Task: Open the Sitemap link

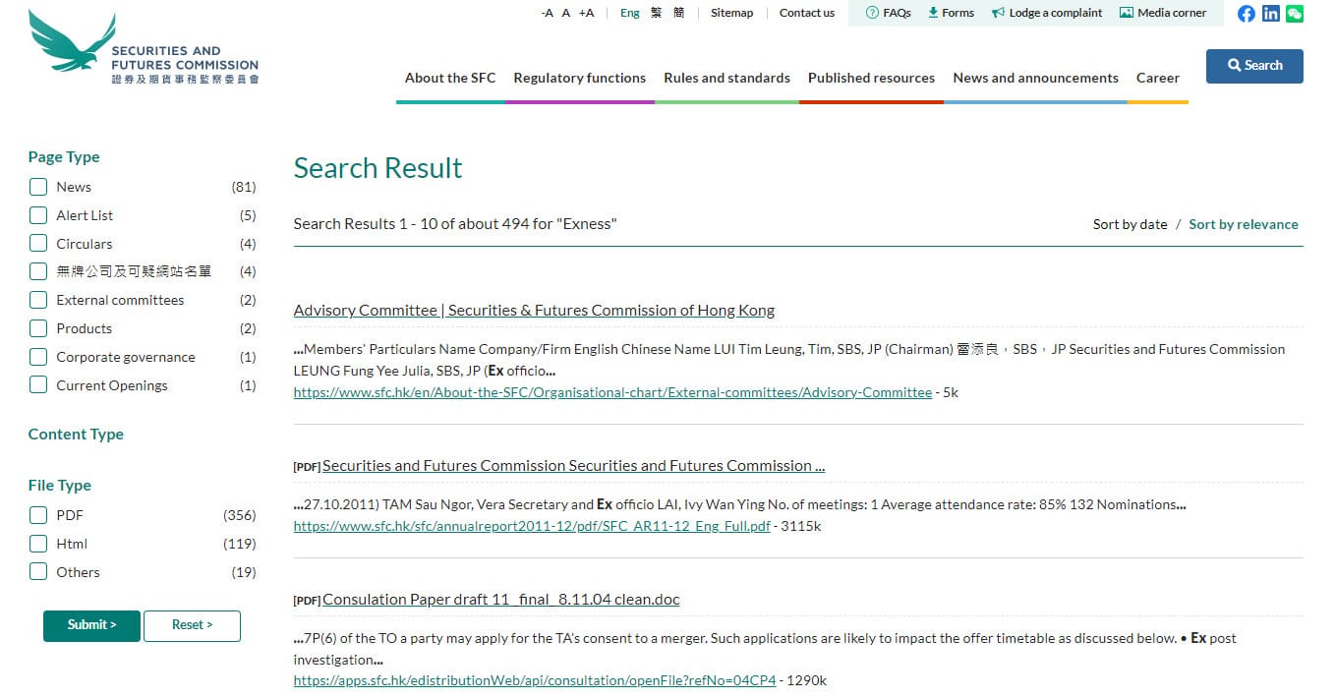Action: point(731,13)
